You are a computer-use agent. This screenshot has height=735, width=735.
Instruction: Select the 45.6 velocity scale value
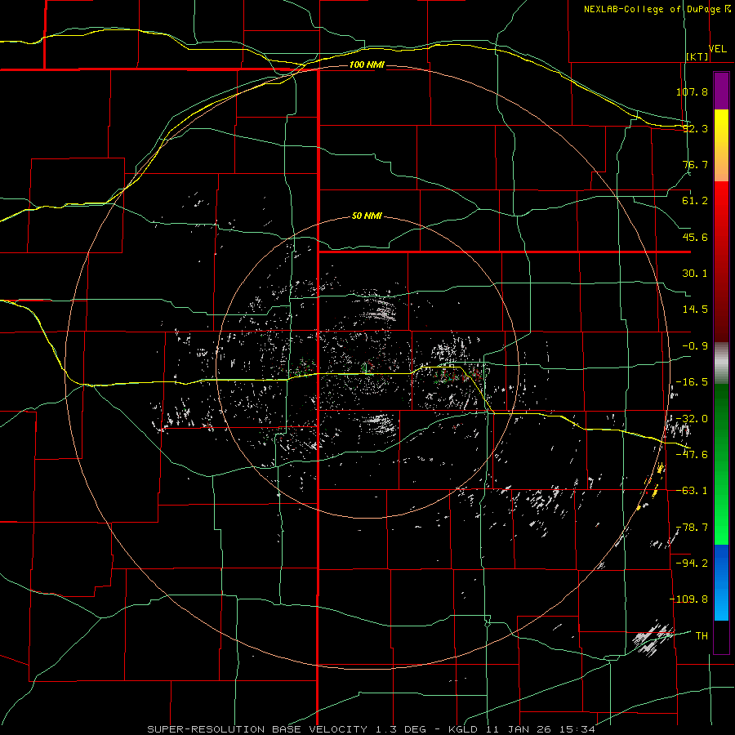[x=695, y=237]
